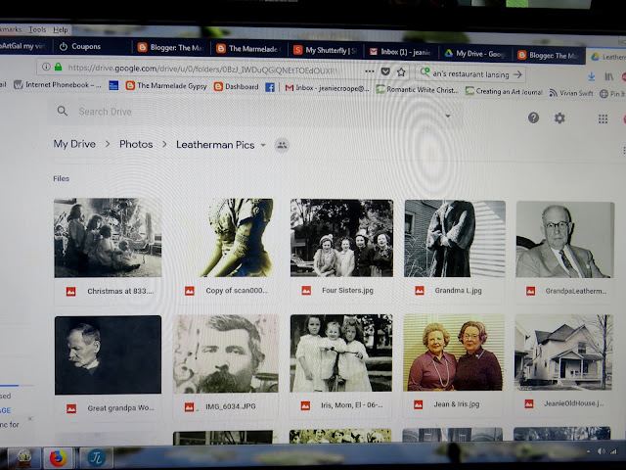Switch to the My Drive - Google tab

475,54
